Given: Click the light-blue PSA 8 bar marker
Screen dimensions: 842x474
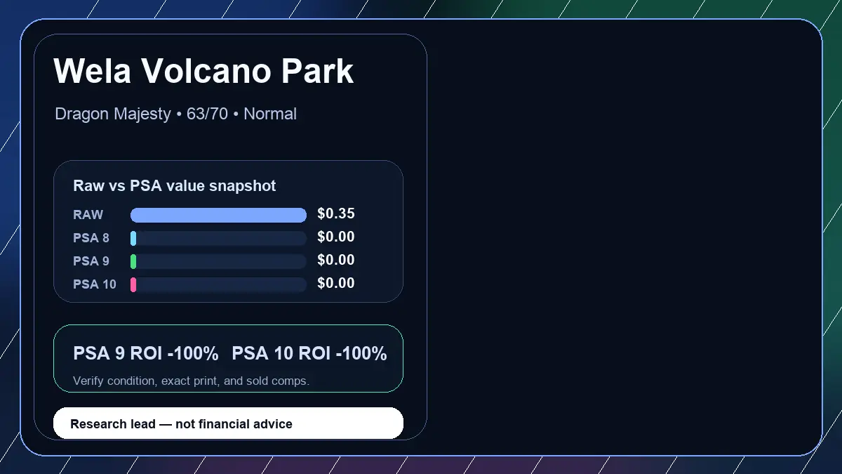Looking at the screenshot, I should pyautogui.click(x=133, y=238).
